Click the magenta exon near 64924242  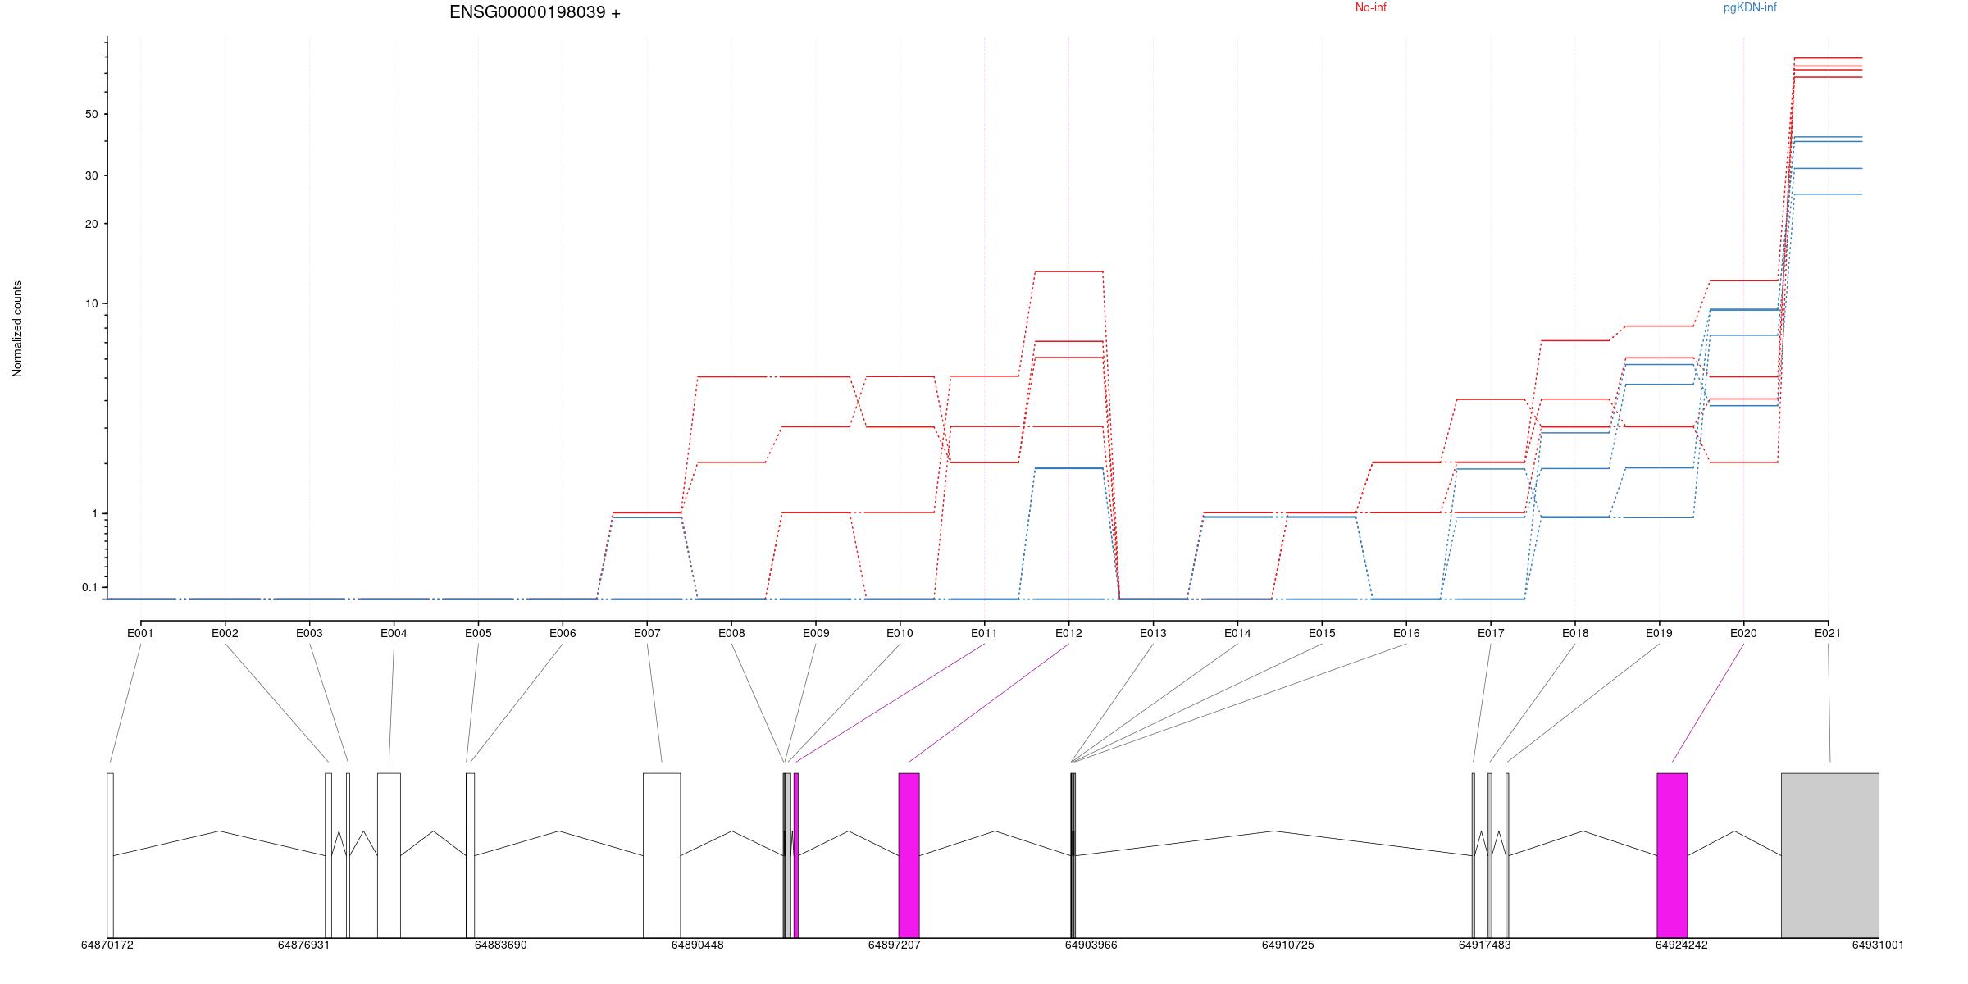(x=1672, y=854)
